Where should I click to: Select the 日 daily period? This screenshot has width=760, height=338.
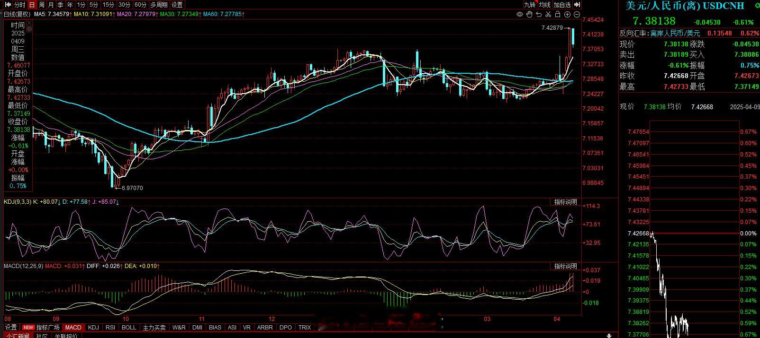[x=32, y=5]
